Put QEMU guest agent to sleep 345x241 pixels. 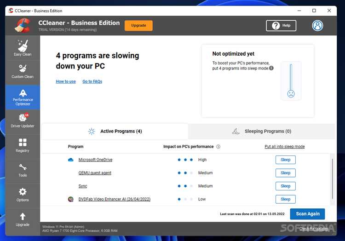coord(285,173)
